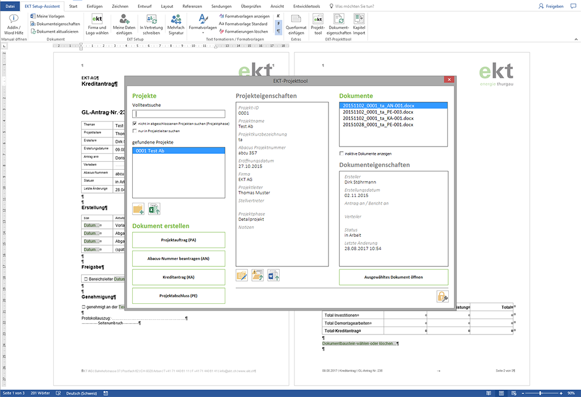The image size is (581, 397).
Task: Enable 'nur in Projektleiter suchen' checkbox
Action: coord(134,131)
